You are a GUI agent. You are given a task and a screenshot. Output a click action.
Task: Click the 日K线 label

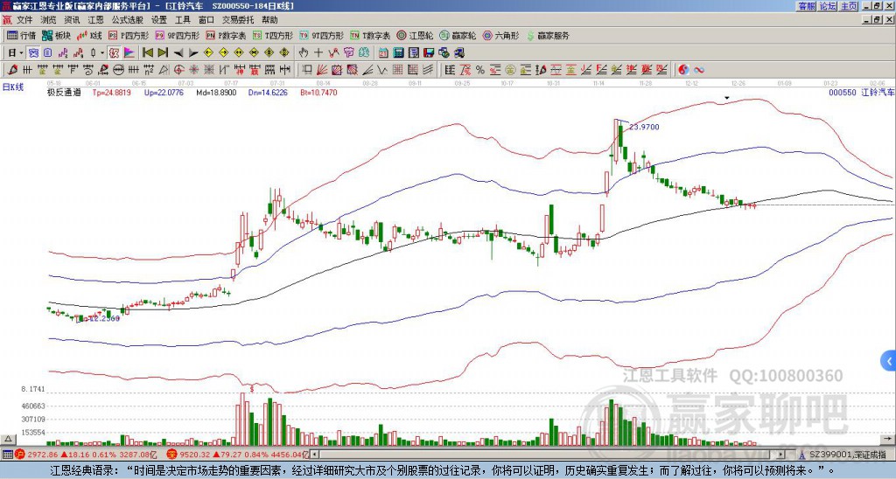(13, 87)
